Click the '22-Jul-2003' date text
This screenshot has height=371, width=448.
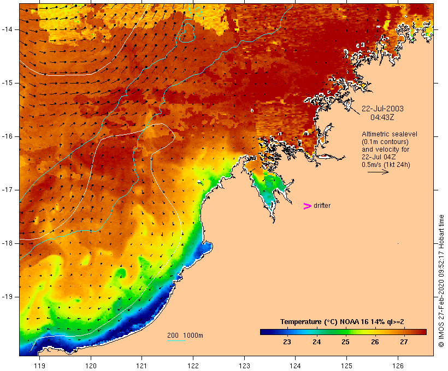(382, 109)
